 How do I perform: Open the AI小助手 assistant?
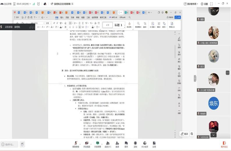pyautogui.click(x=145, y=143)
